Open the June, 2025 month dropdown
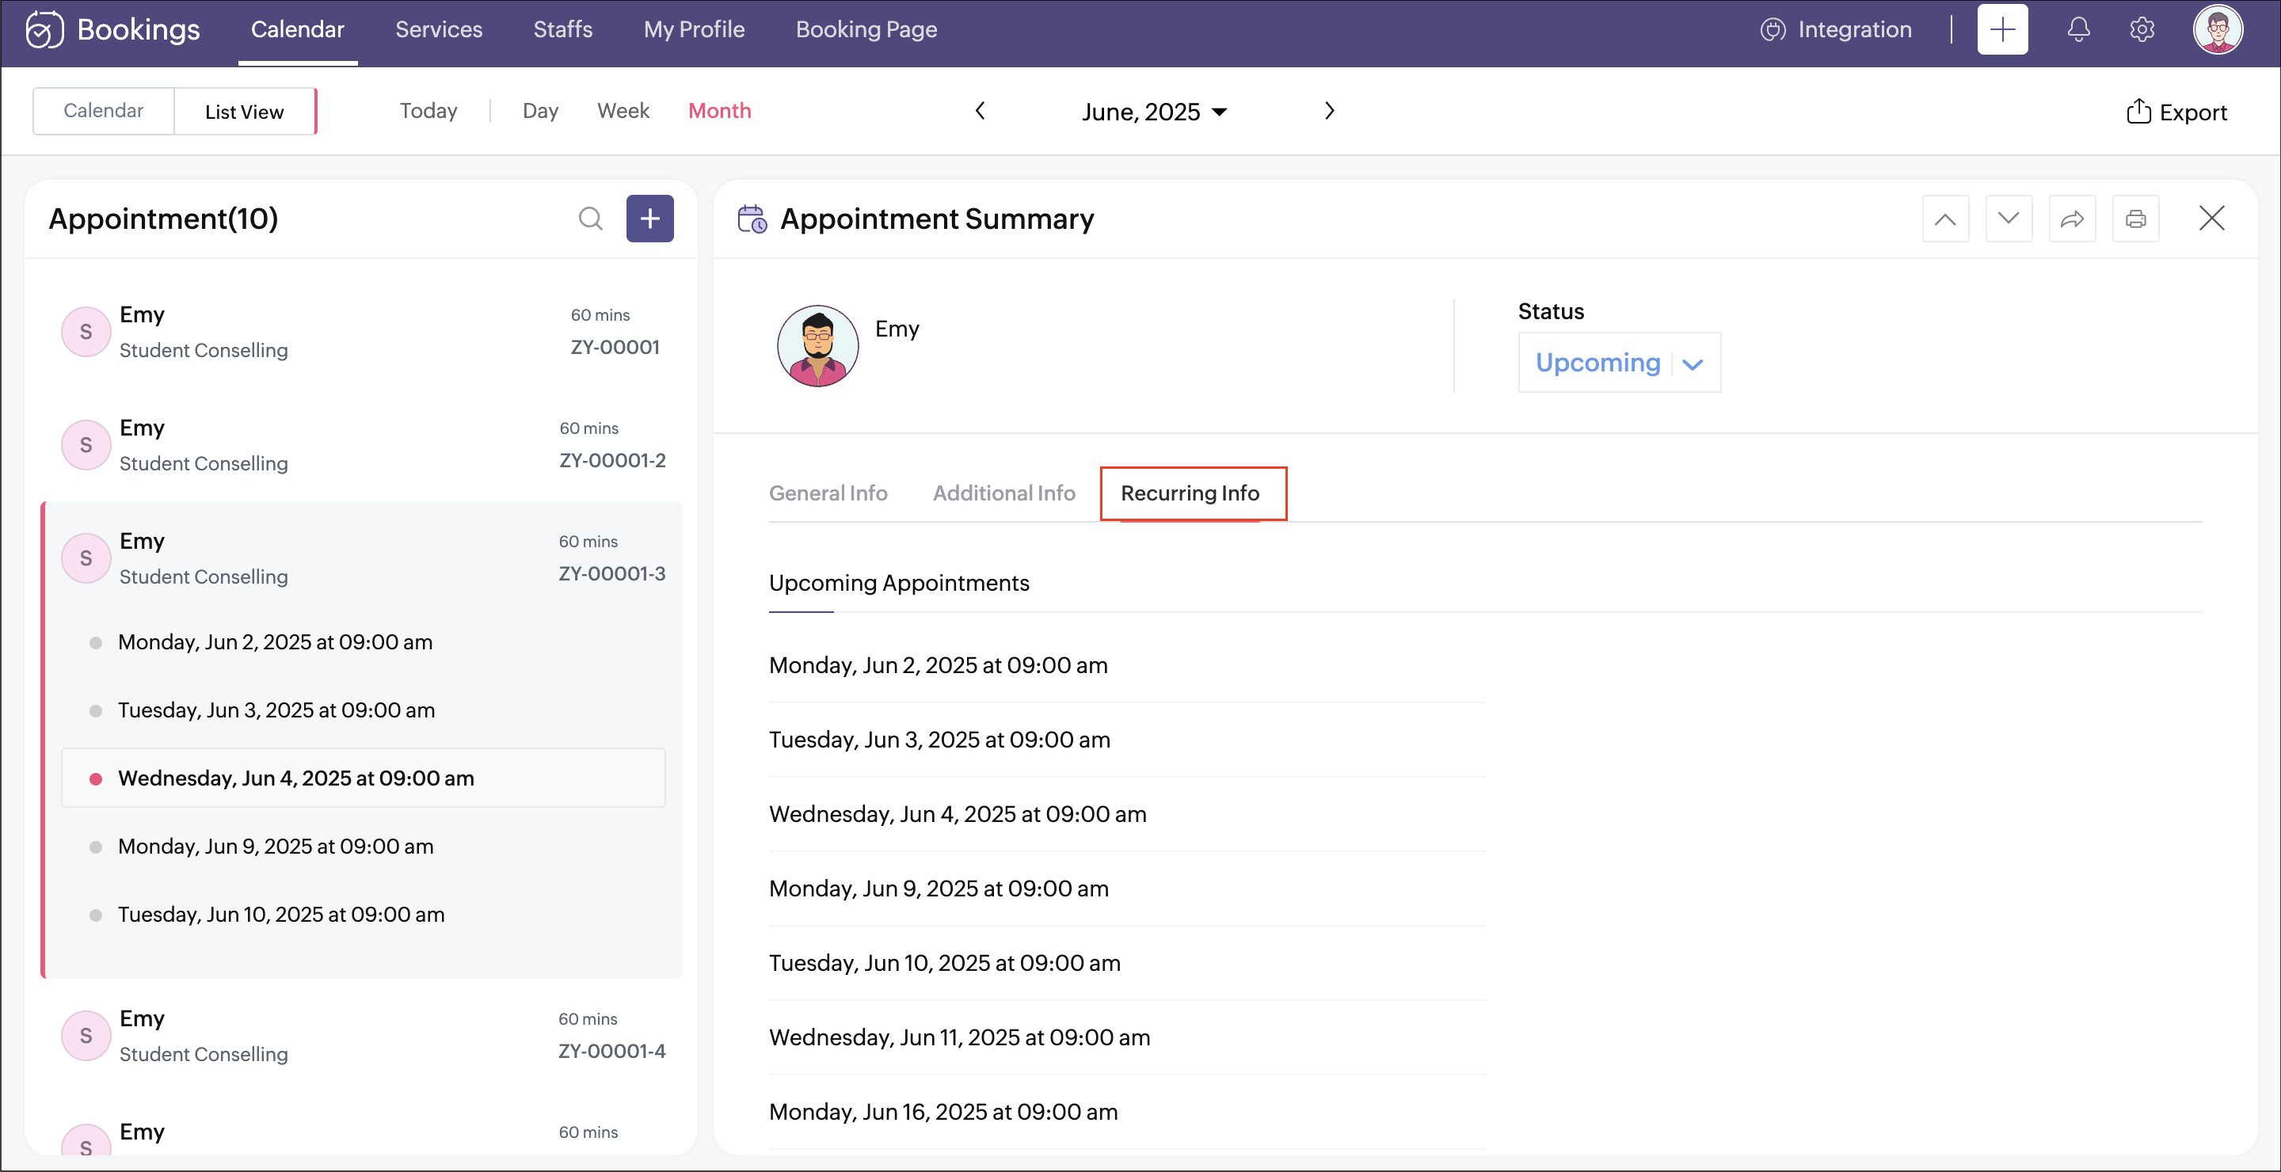2281x1172 pixels. tap(1155, 112)
